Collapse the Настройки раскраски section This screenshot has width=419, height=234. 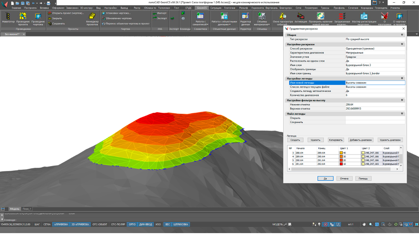(x=402, y=44)
